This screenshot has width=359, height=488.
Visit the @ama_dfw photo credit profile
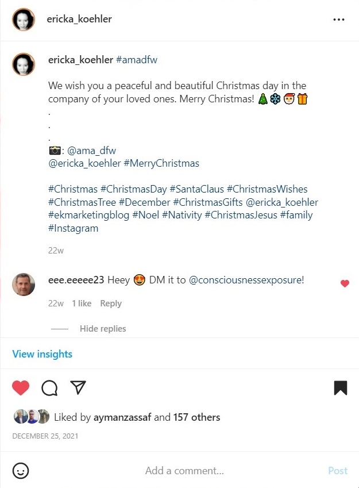pyautogui.click(x=91, y=151)
